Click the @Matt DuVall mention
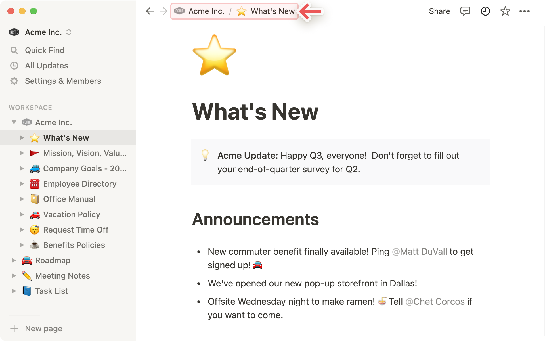The height and width of the screenshot is (341, 545). (x=419, y=252)
